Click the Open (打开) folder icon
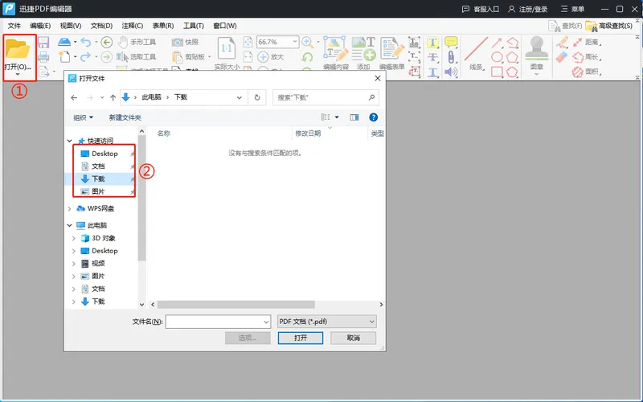Viewport: 643px width, 402px height. click(x=18, y=49)
